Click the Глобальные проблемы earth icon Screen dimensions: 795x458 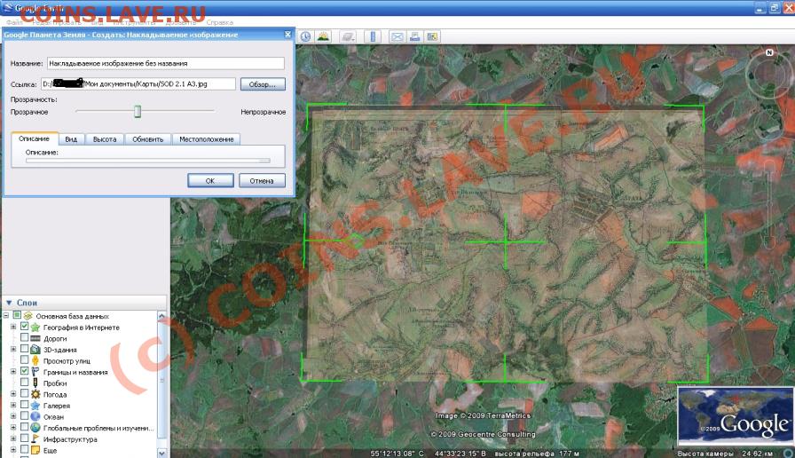[35, 428]
